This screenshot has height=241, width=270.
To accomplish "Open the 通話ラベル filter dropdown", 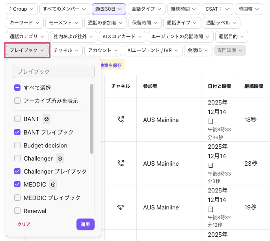I will coord(221,23).
